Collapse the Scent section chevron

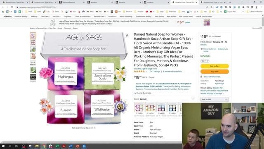[193, 99]
